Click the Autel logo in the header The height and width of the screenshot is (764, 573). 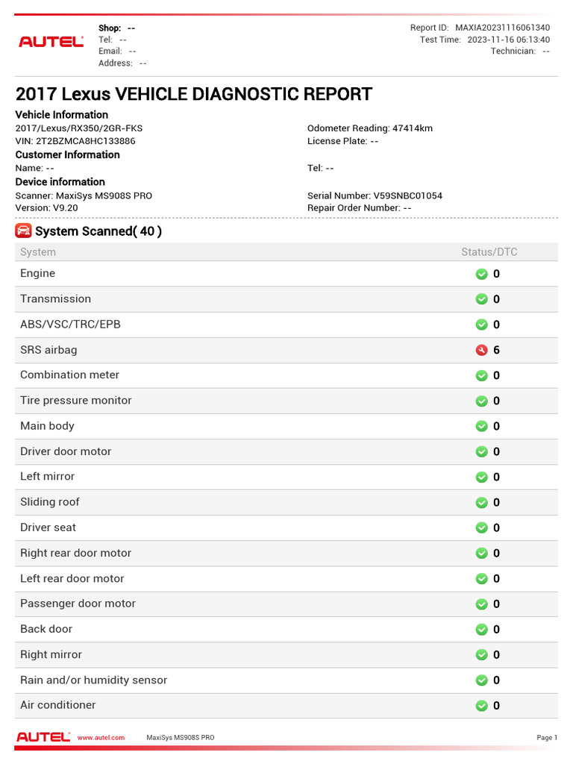[51, 42]
